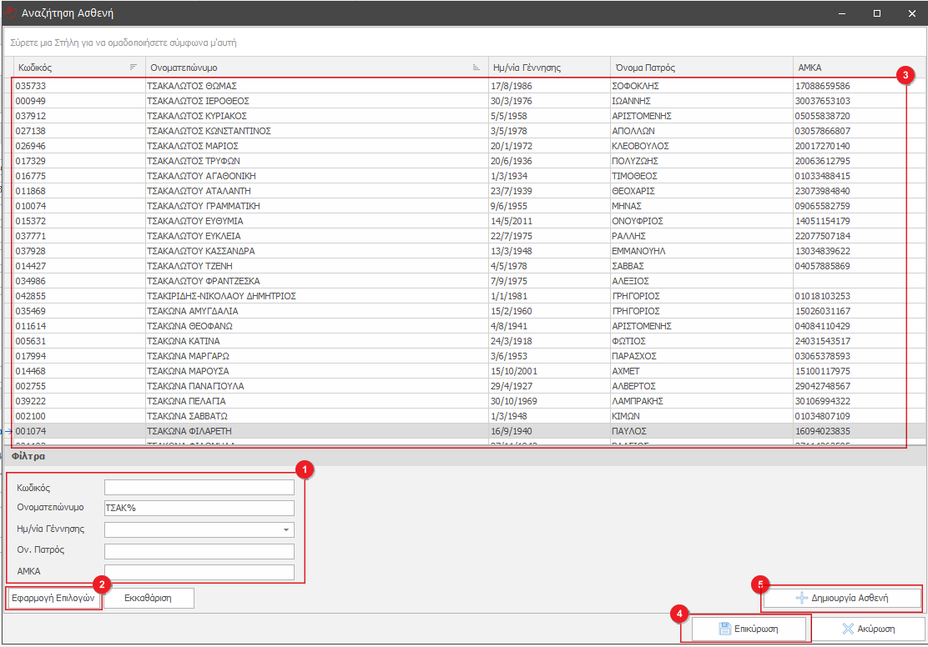Select patient row ΤΣΑΚΙΡΙΔΗΣ-ΝΙΚΟΛΑΟΥ ΔΗΜΗΤΡΙΟΣ
The image size is (928, 647).
(221, 296)
